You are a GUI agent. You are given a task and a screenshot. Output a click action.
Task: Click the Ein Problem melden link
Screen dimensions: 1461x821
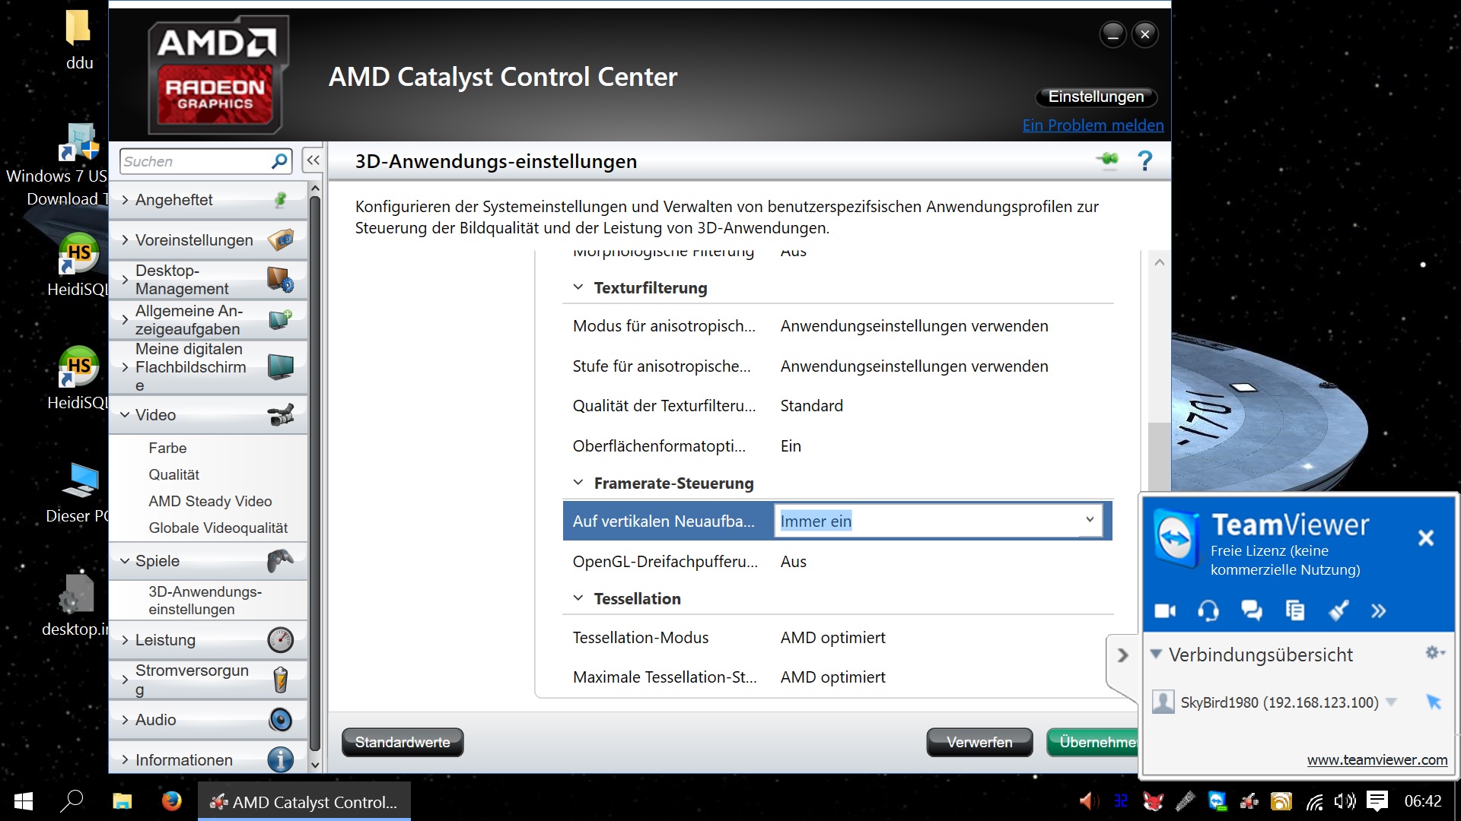1093,125
